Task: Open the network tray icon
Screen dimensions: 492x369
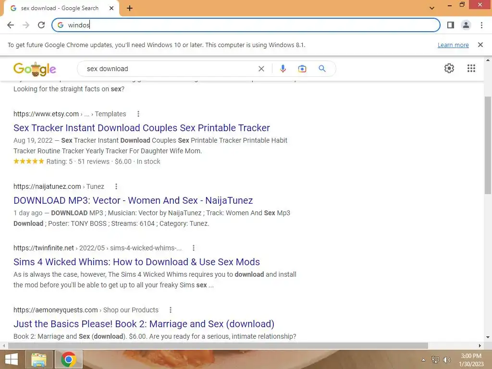Action: tap(435, 360)
